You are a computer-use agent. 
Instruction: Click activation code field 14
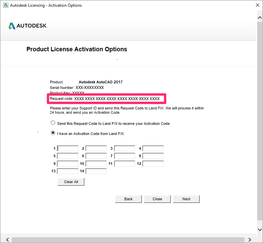coord(96,171)
